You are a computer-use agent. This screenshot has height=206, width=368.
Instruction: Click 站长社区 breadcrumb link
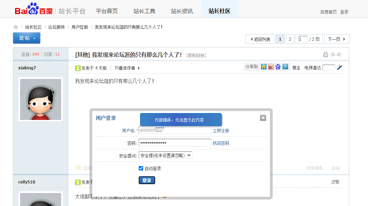click(x=33, y=27)
